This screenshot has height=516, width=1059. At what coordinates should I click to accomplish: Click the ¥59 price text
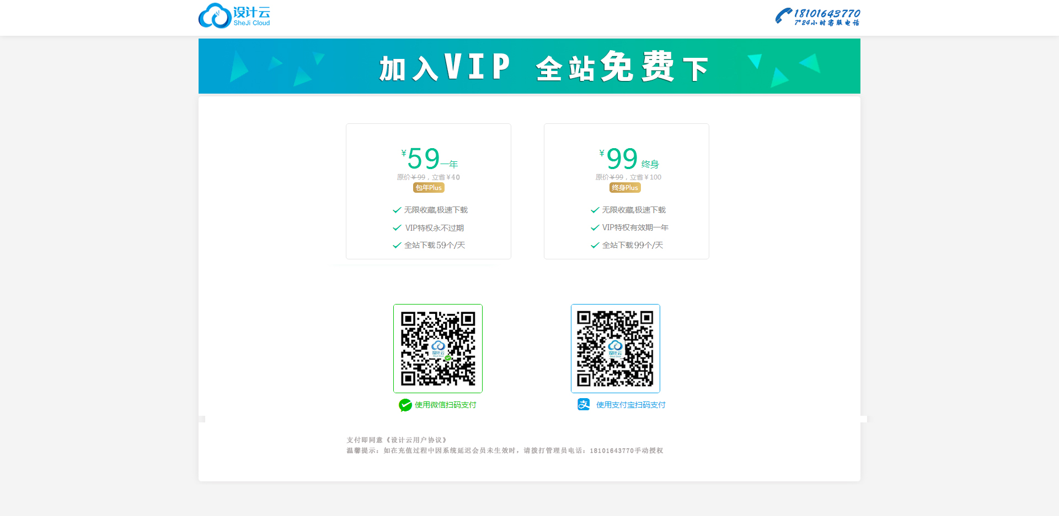coord(421,159)
